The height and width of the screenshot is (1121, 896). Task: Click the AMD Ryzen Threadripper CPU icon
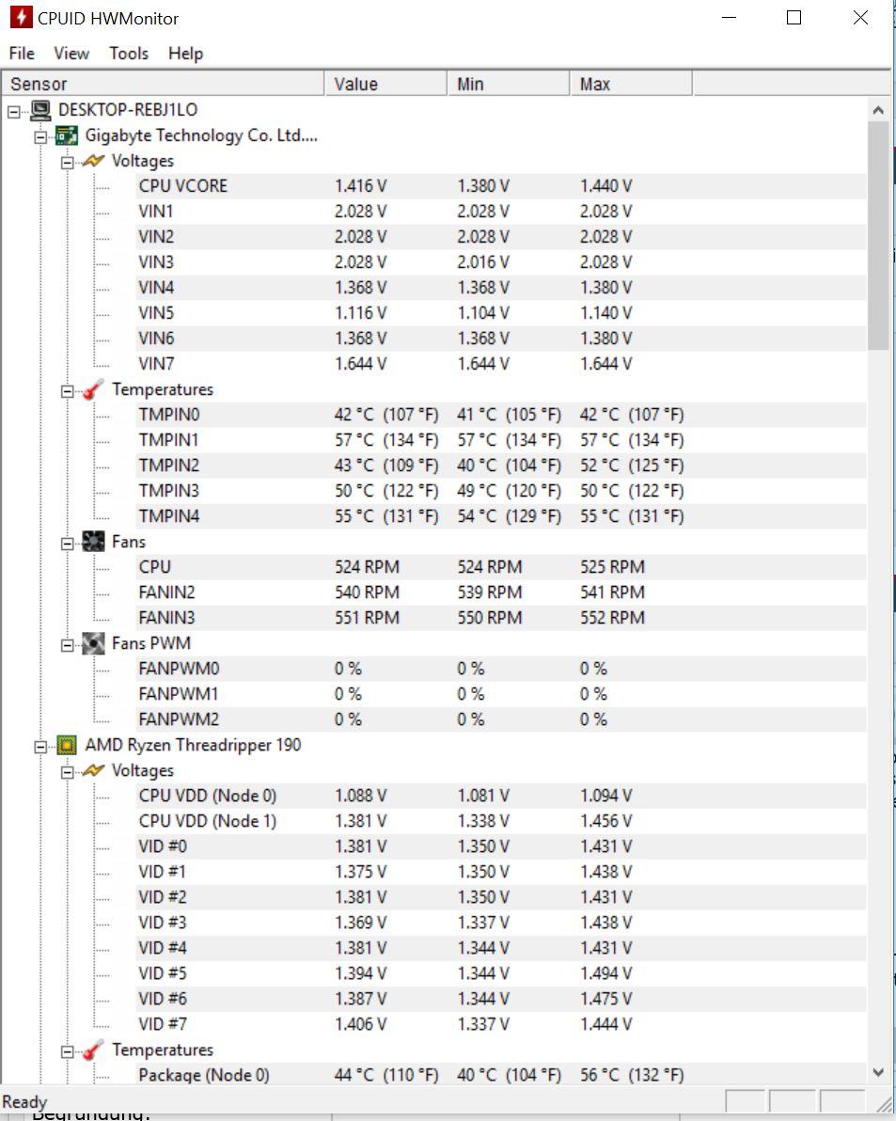tap(67, 745)
